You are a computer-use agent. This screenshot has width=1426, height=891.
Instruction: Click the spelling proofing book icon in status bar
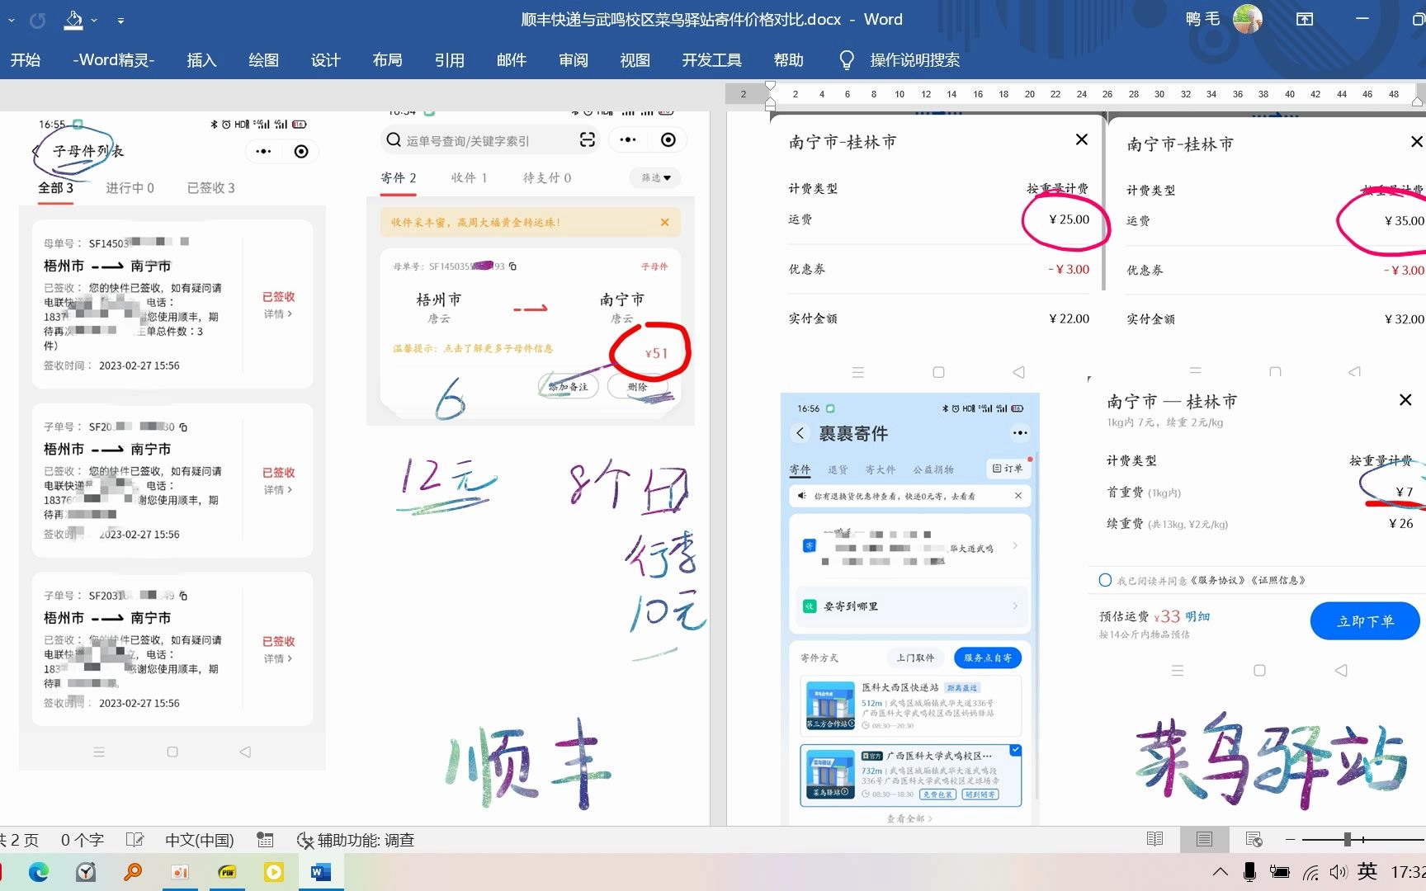[x=135, y=840]
